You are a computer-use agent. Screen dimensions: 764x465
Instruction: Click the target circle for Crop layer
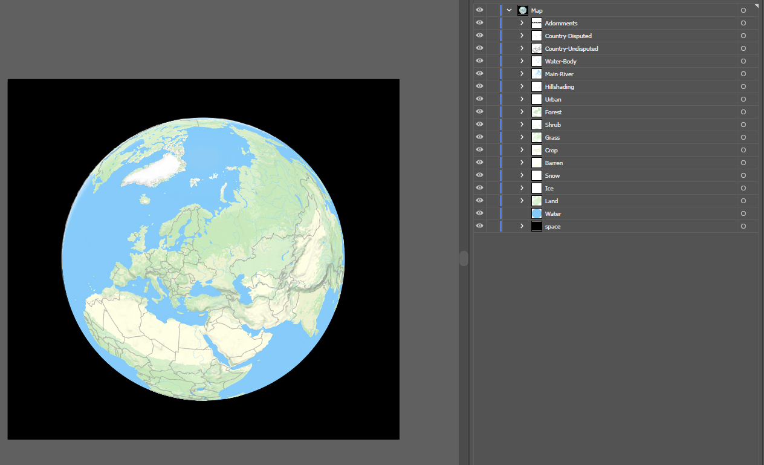(743, 150)
